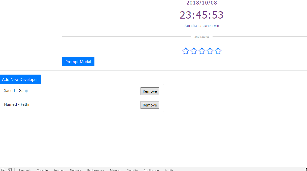Image resolution: width=307 pixels, height=171 pixels.
Task: Click the 'and rate us' label
Action: pos(202,37)
